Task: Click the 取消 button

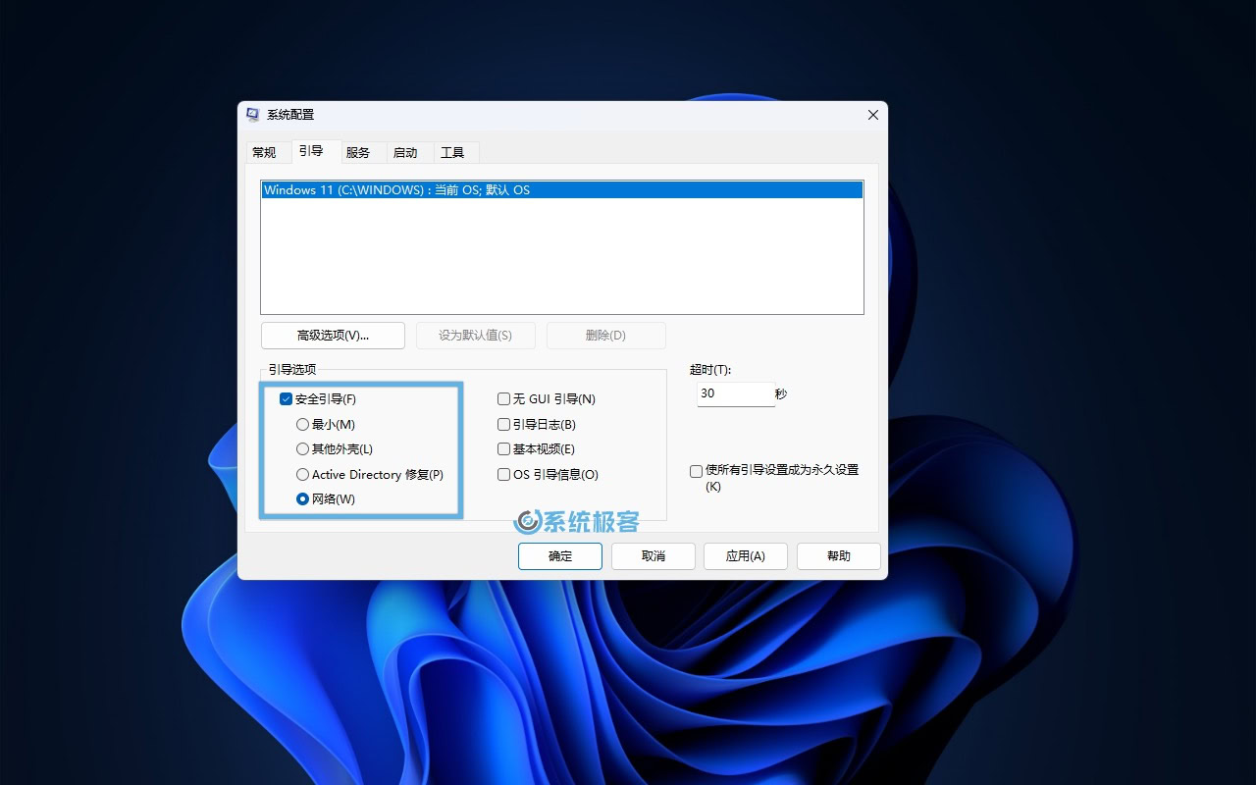Action: pos(654,555)
